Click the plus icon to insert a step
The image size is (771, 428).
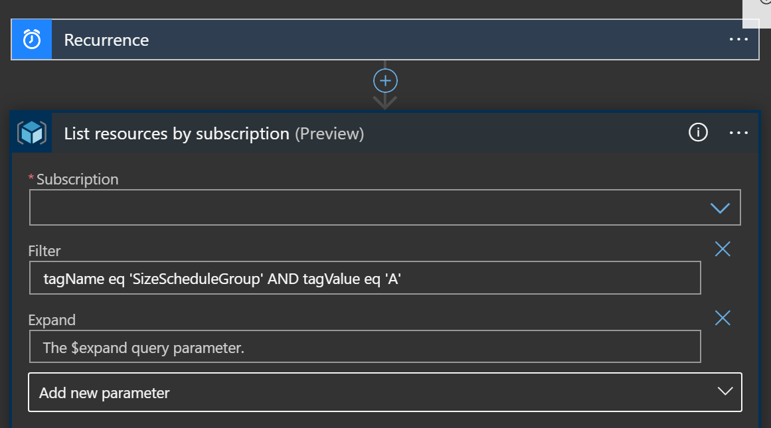tap(385, 80)
